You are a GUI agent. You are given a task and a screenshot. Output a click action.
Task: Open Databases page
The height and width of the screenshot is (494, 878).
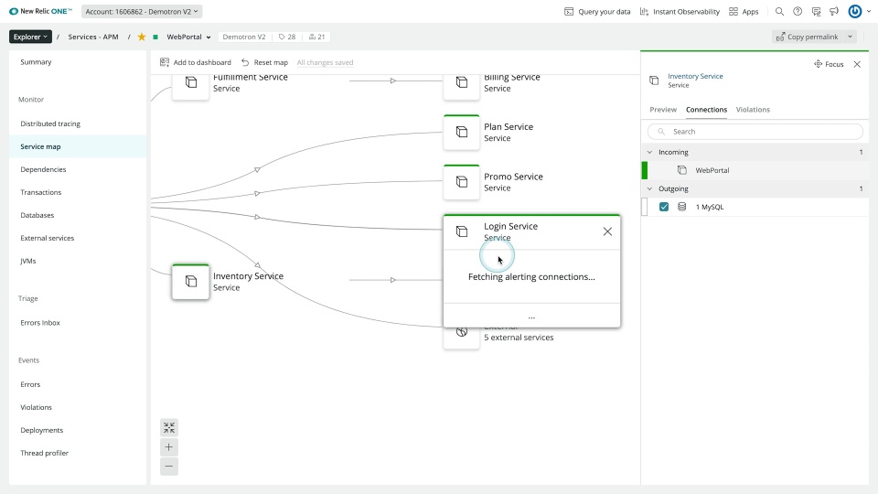pos(37,216)
